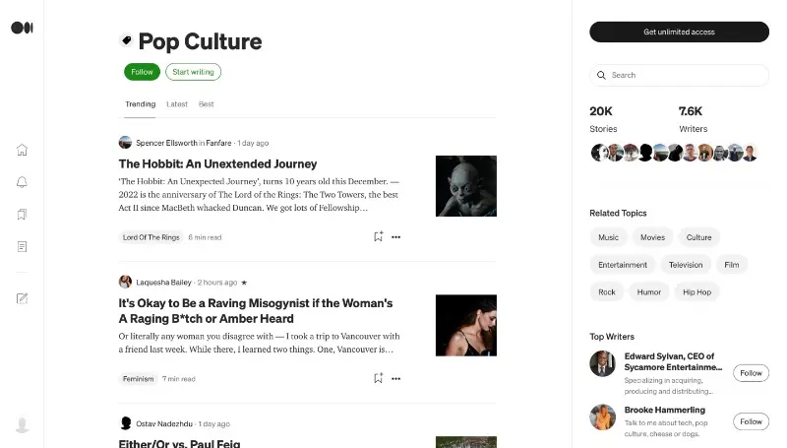Open the Notifications bell icon
Viewport: 787px width, 448px height.
point(22,182)
